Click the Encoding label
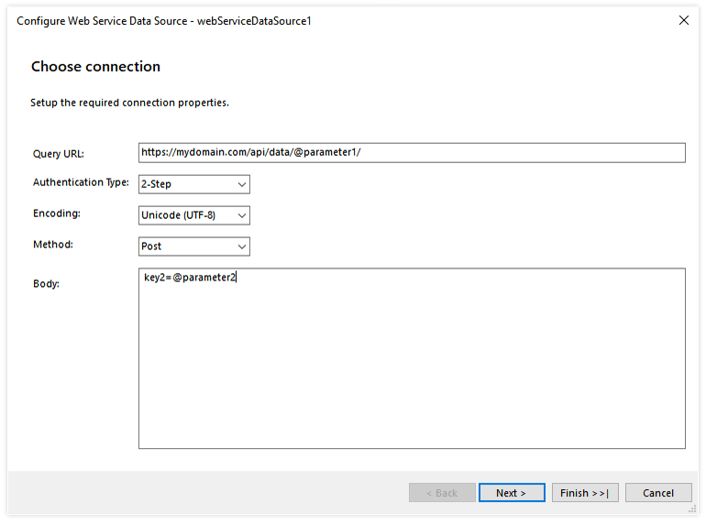The width and height of the screenshot is (706, 525). 57,213
